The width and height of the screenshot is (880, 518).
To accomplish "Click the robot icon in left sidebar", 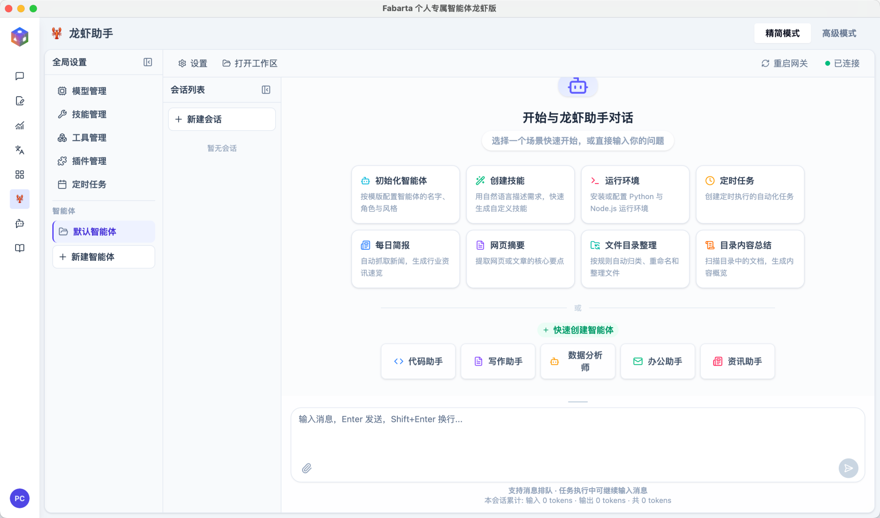I will tap(20, 224).
